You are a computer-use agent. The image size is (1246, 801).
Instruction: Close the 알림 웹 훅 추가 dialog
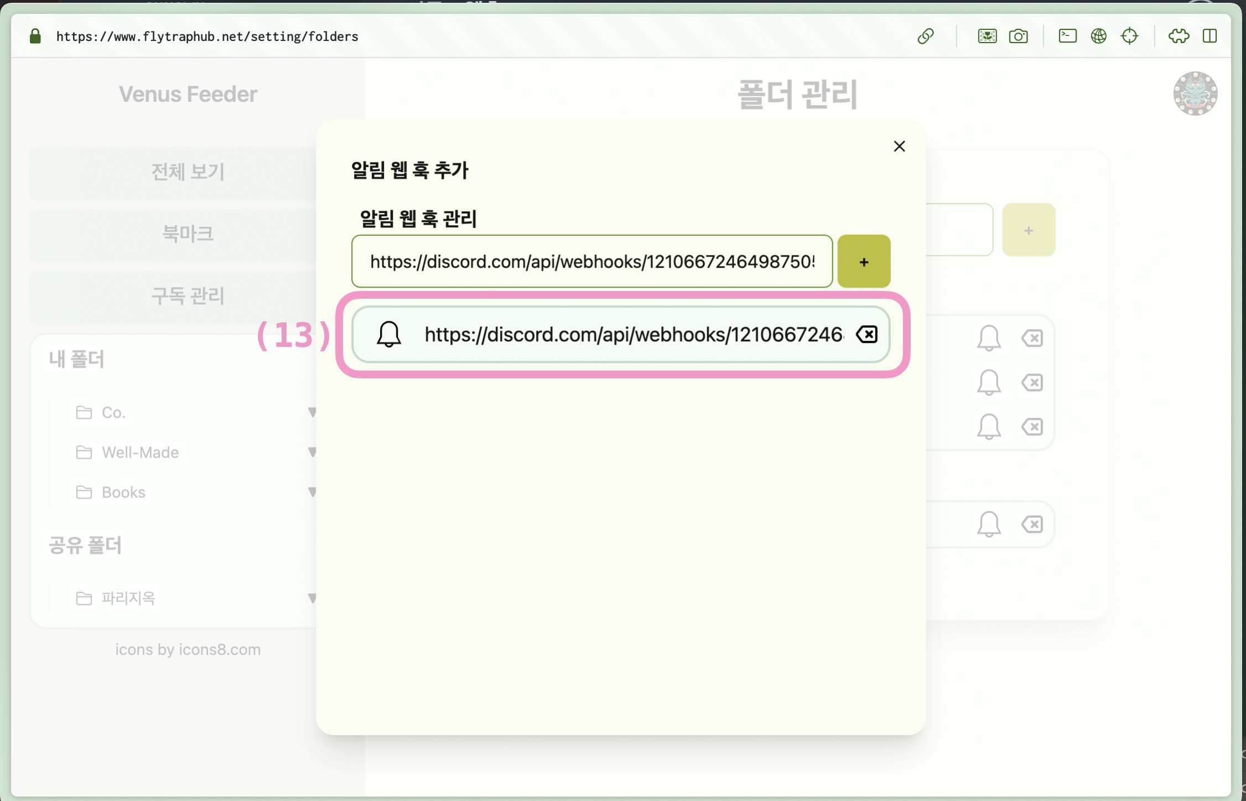tap(899, 147)
